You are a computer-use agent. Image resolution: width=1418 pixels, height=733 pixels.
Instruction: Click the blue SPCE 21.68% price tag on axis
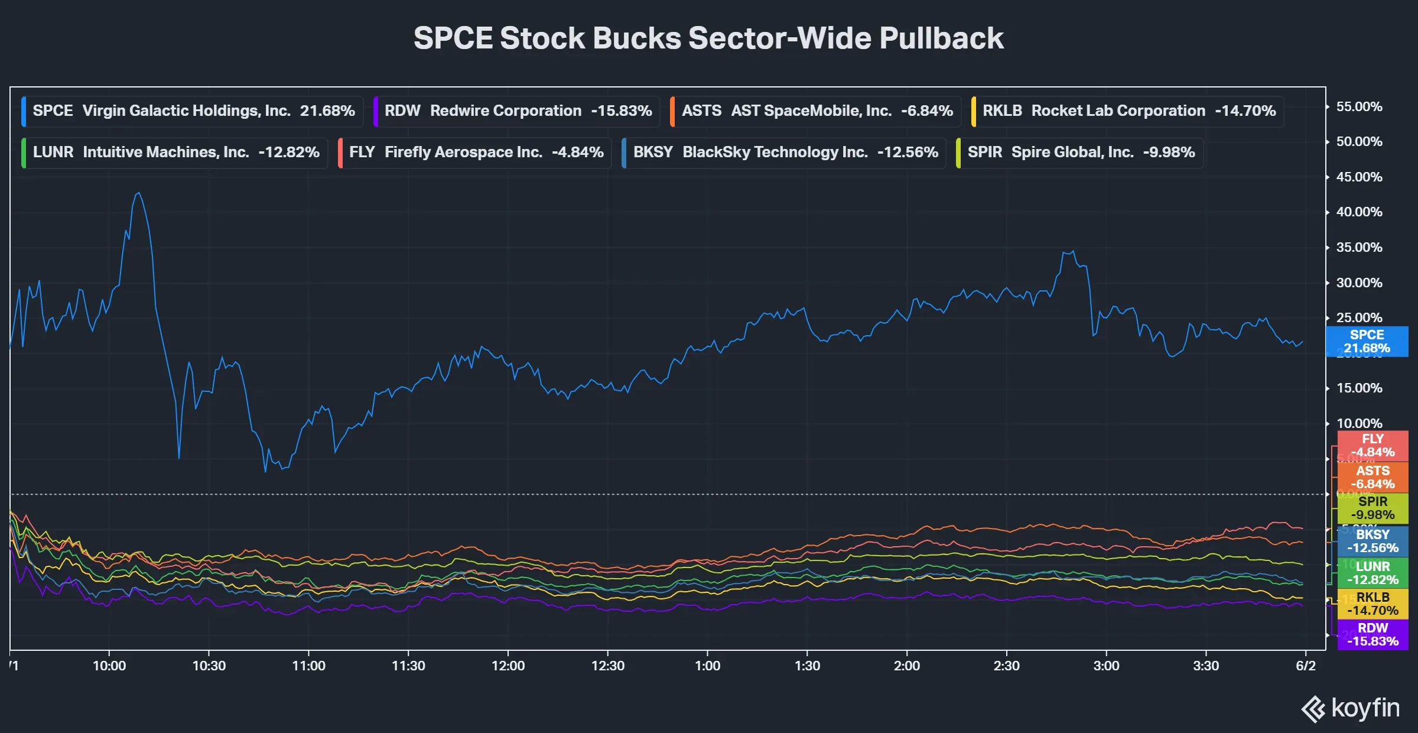tap(1367, 342)
